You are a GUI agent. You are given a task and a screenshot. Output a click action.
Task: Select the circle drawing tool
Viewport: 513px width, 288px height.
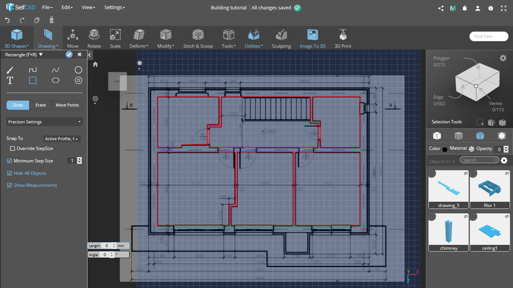(78, 70)
